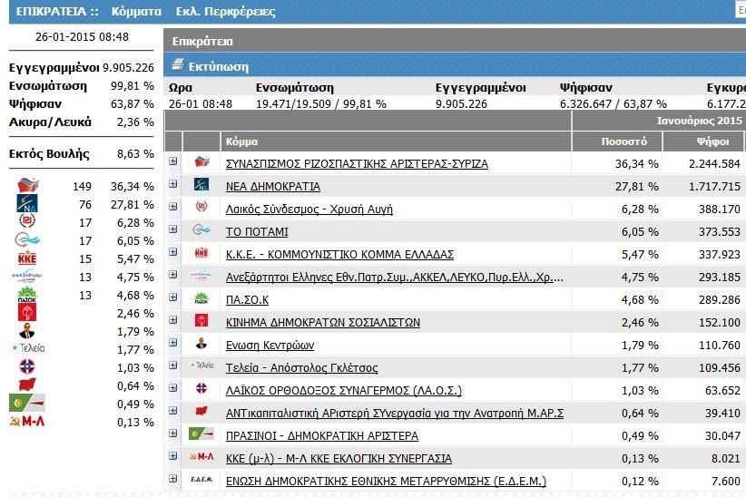Screen dimensions: 746x497
Task: Open the Λαϊκός Σύνδεσμος - Χρυσή Αυγή link
Action: point(309,210)
